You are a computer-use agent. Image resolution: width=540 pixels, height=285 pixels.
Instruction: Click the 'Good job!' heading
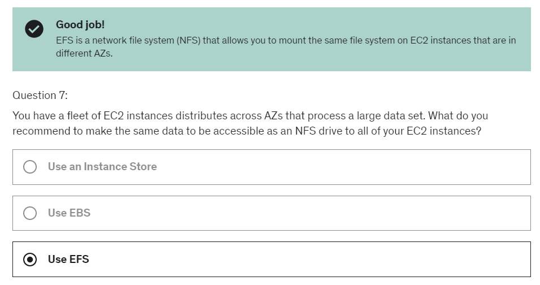click(80, 25)
